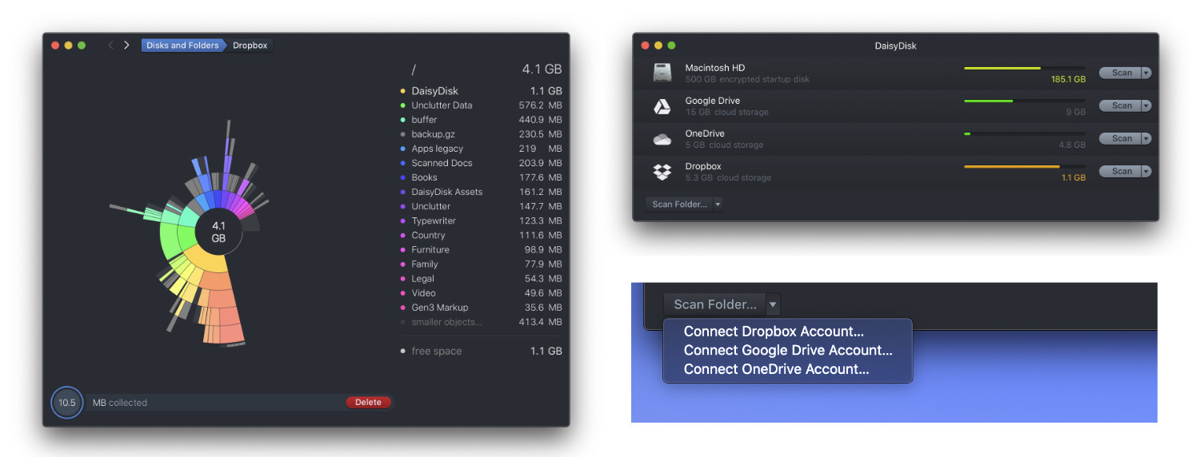Go forward using the right arrow
1200x457 pixels.
point(126,46)
